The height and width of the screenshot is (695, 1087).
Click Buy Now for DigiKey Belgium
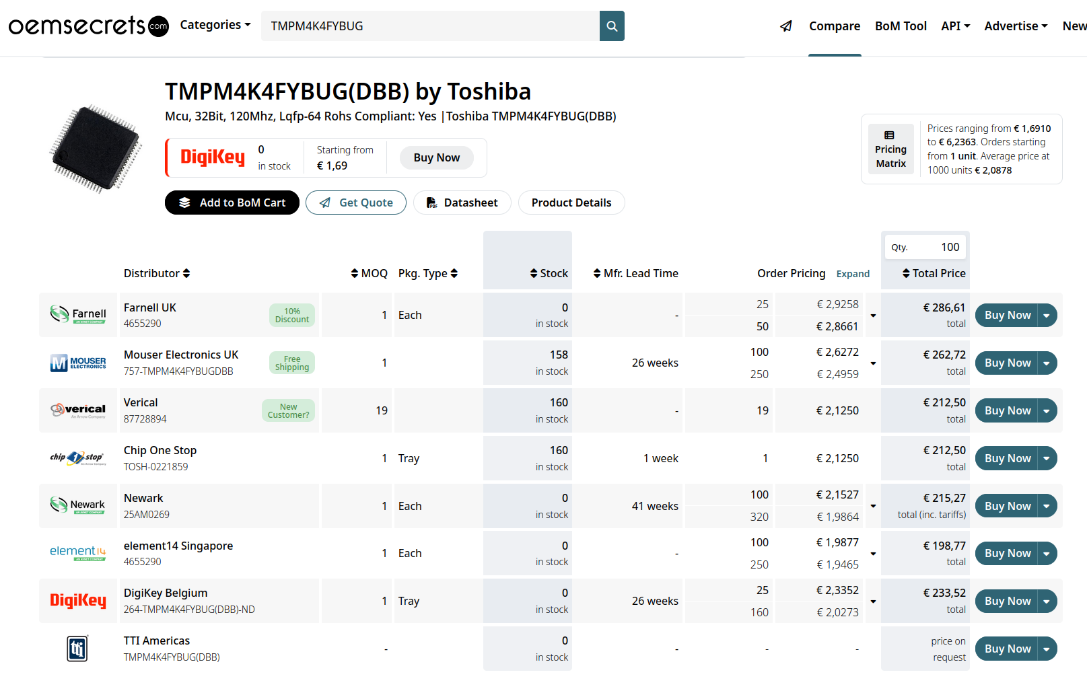point(1007,601)
